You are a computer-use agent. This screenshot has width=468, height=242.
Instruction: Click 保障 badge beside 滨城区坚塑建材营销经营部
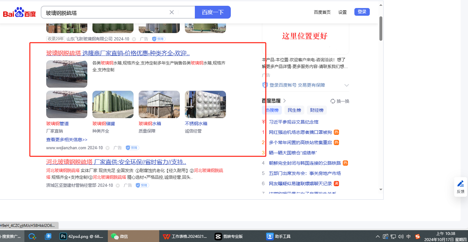pyautogui.click(x=143, y=186)
